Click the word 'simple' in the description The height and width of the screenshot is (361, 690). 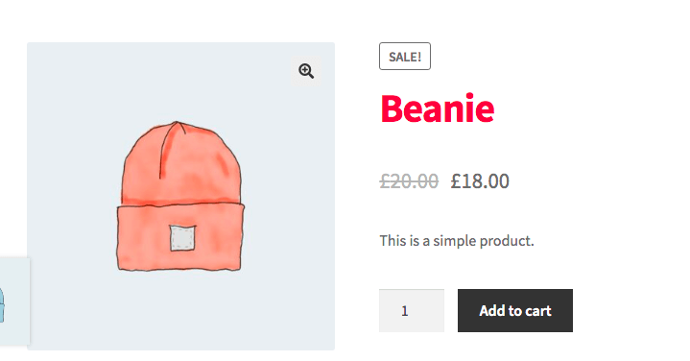coord(455,241)
